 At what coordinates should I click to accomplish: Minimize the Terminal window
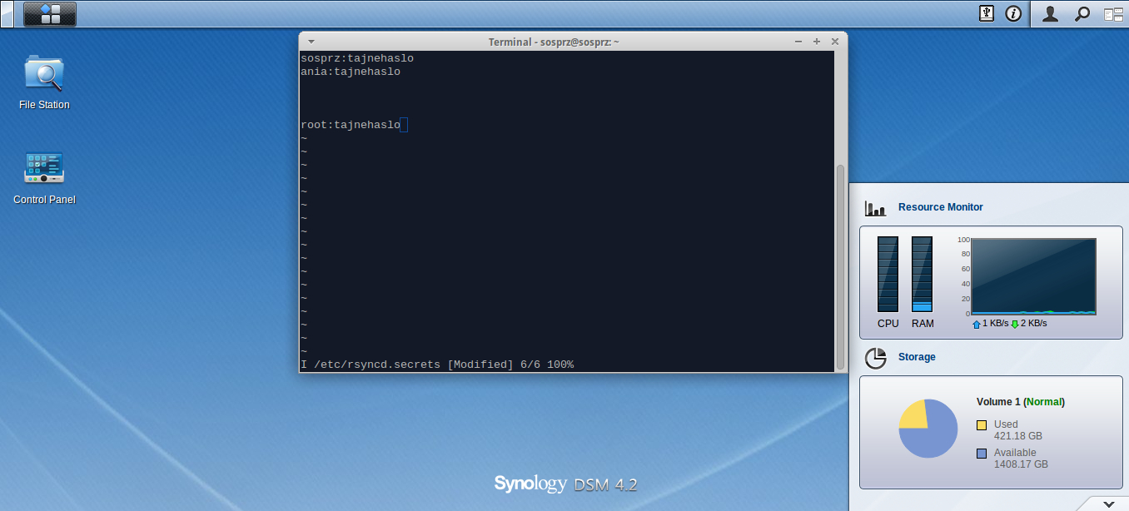(x=798, y=41)
